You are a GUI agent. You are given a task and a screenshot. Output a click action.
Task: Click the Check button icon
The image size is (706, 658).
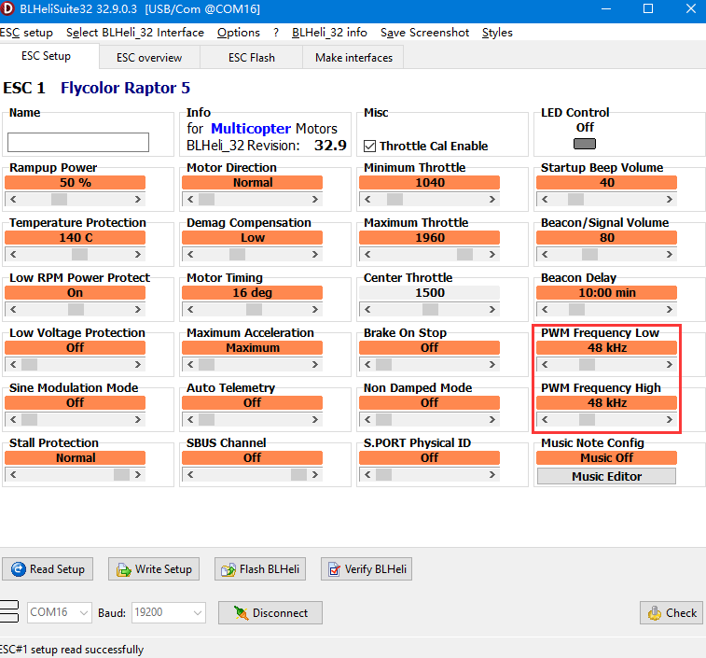tap(655, 613)
